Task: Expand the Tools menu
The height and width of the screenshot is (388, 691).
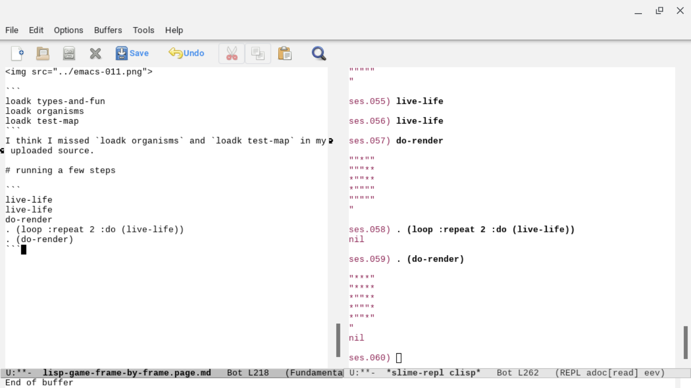Action: (x=143, y=30)
